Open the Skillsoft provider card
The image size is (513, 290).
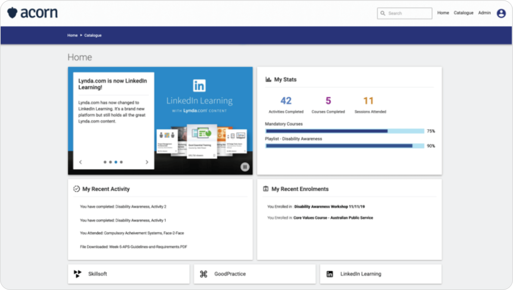click(x=129, y=274)
